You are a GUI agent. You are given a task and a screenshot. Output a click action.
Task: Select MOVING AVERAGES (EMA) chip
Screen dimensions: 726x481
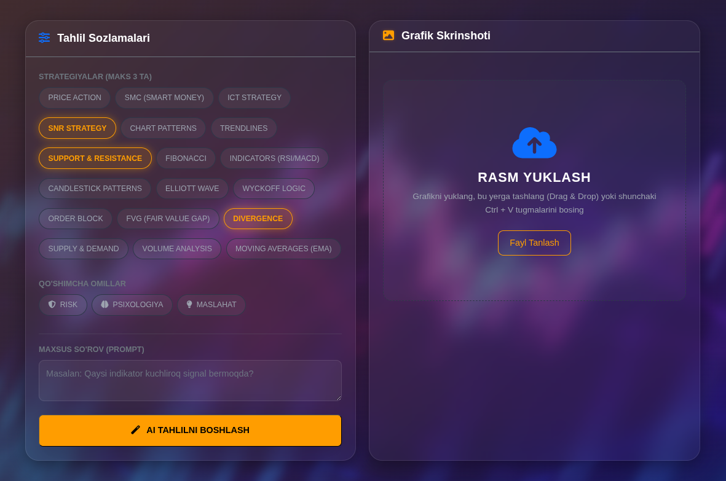point(283,249)
